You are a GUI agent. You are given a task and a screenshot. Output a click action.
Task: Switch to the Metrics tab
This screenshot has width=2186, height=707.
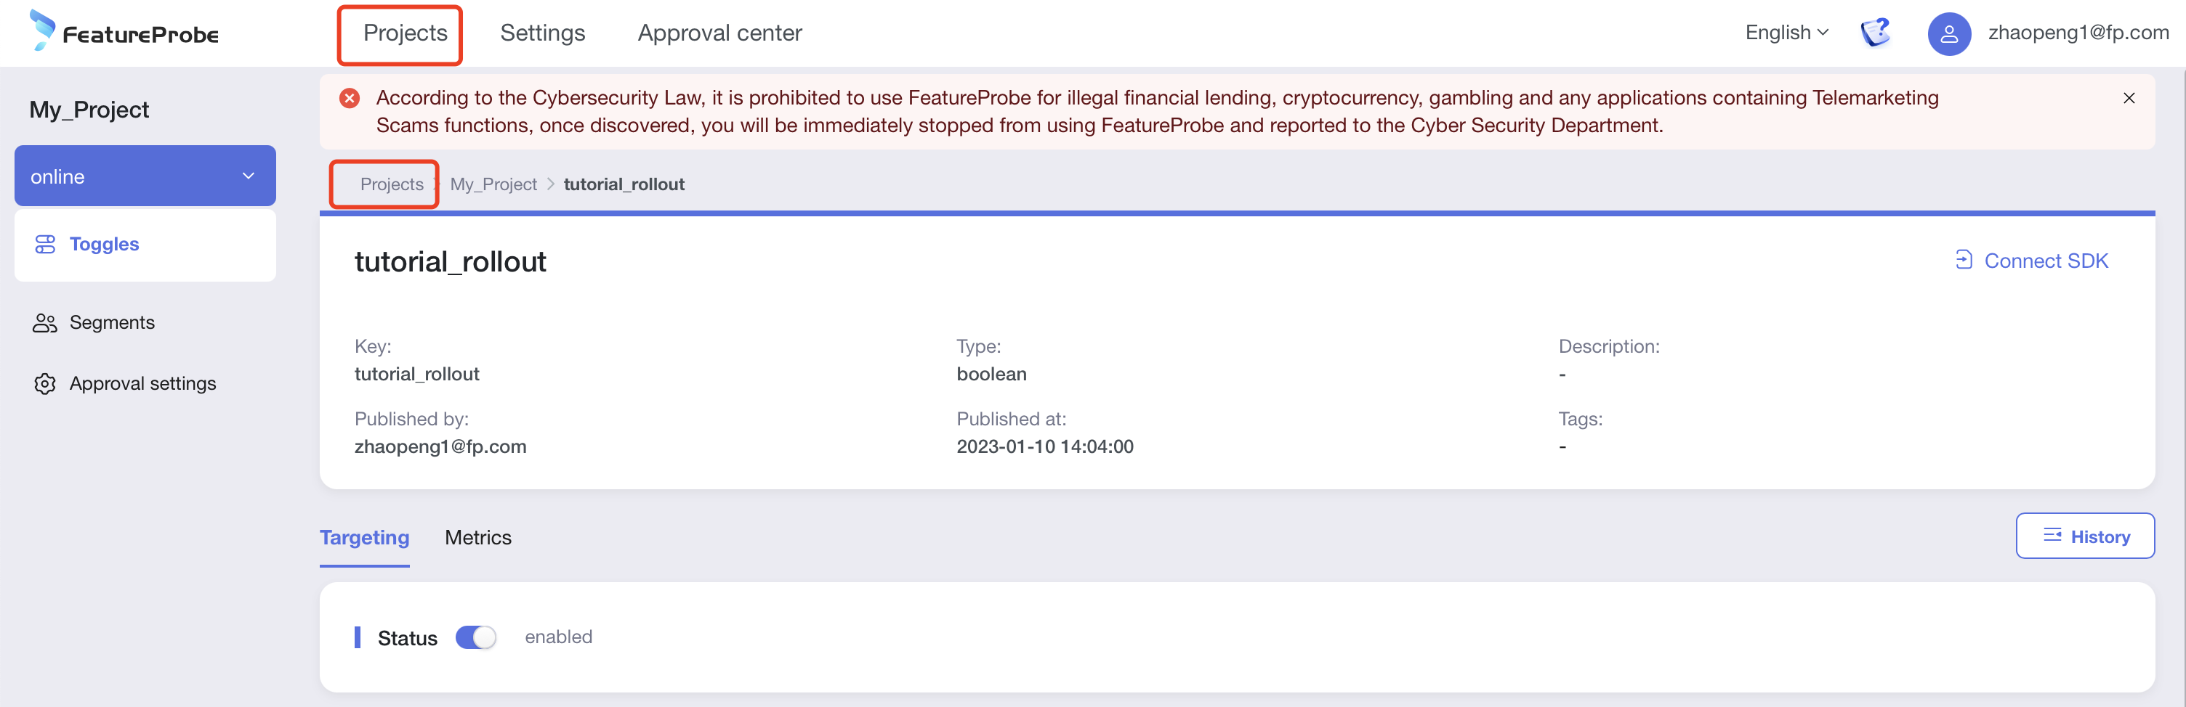coord(477,537)
